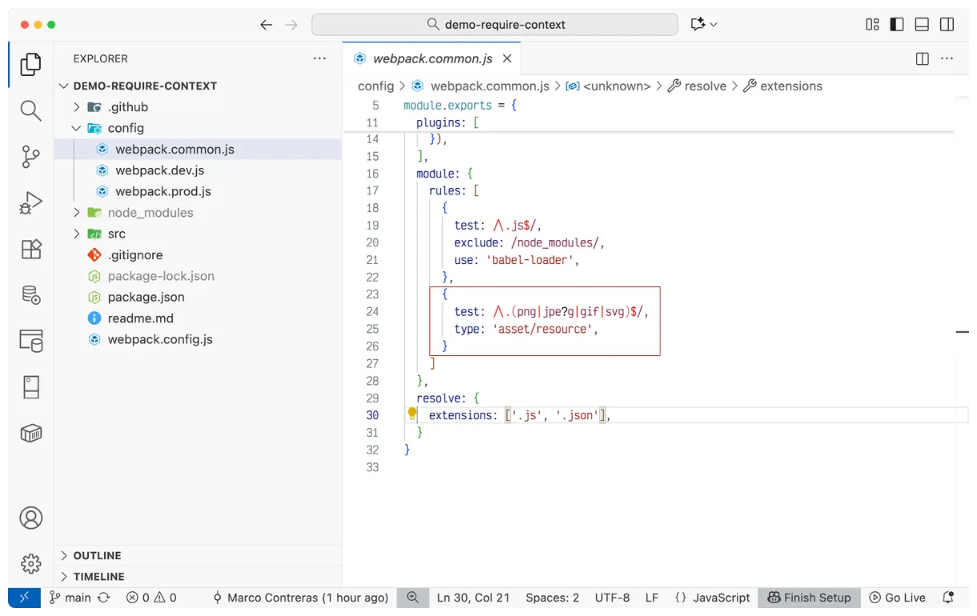
Task: Expand the OUTLINE section
Action: click(x=97, y=555)
